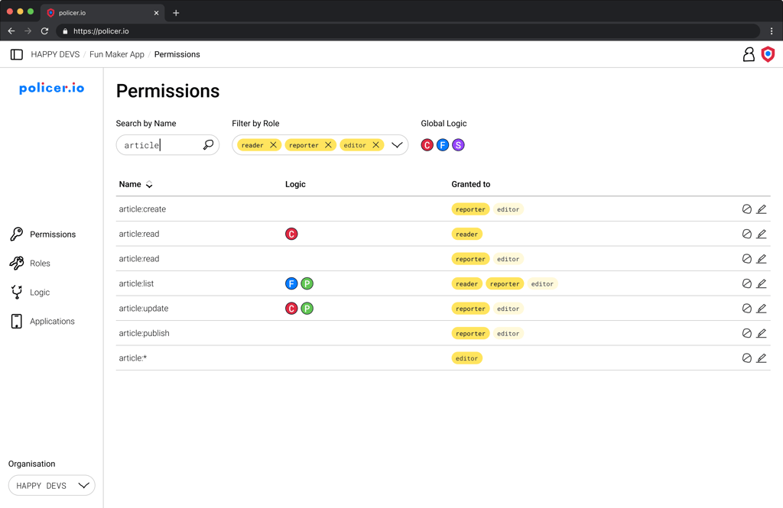This screenshot has height=508, width=783.
Task: Disable the article:create permission
Action: coord(746,209)
